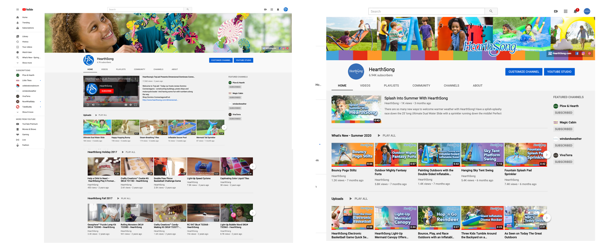
Task: Open notifications bell with red badge, right screenshot
Action: [x=576, y=11]
